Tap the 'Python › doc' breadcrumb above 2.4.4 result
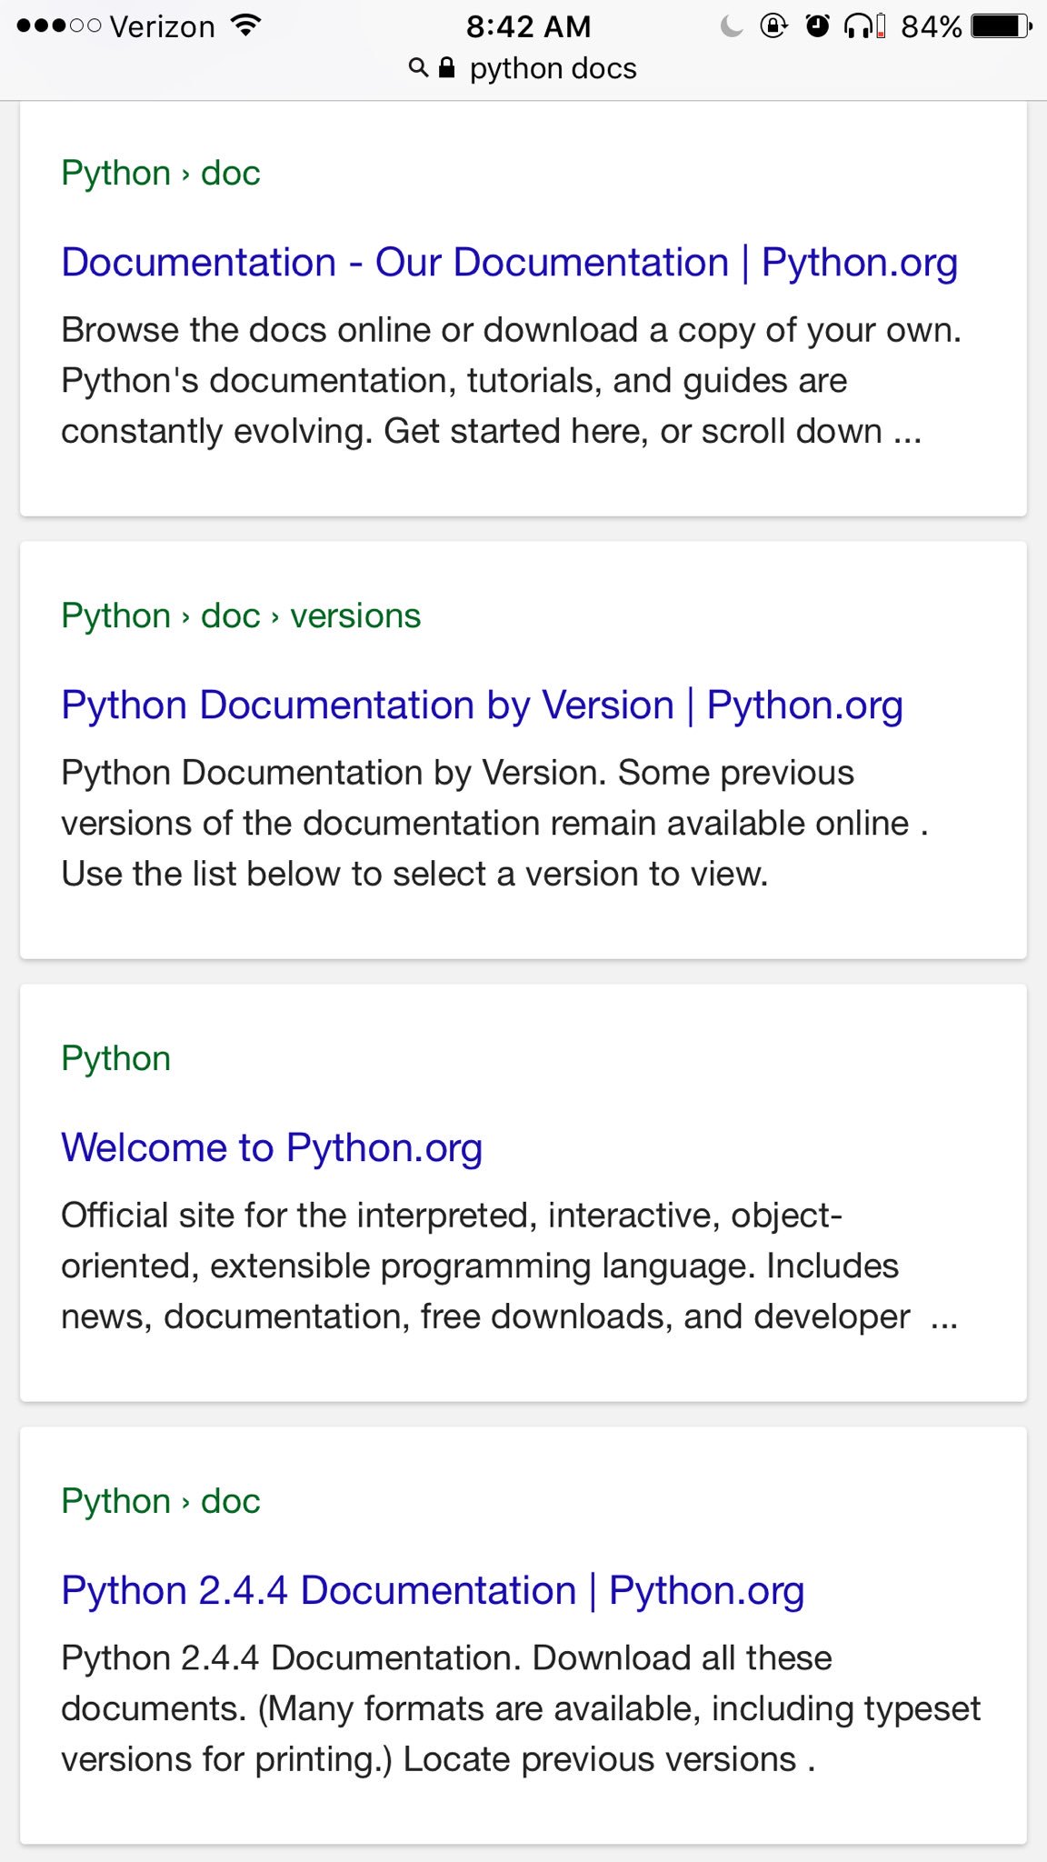 (161, 1501)
